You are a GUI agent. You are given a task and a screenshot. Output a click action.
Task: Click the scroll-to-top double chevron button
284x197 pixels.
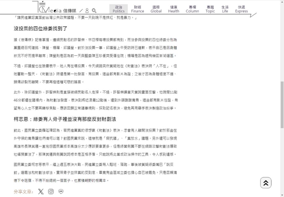[266, 182]
